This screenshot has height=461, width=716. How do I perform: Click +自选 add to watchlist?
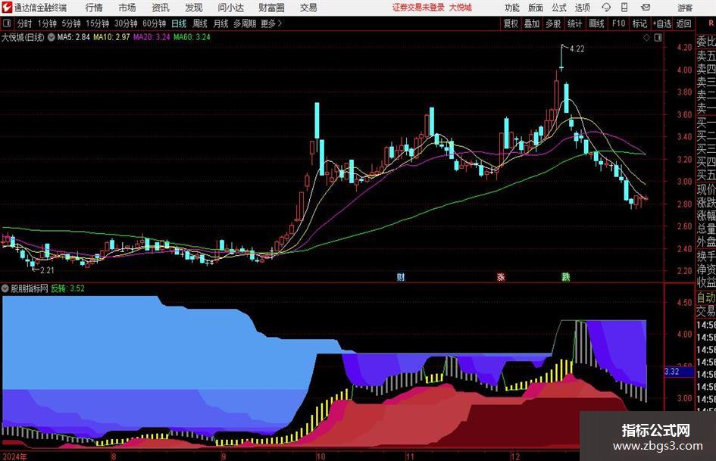point(661,23)
